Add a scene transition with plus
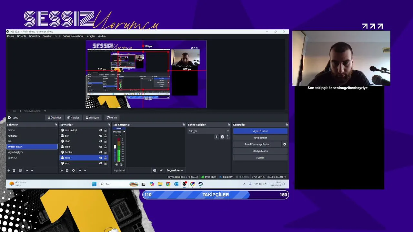This screenshot has width=413, height=232. tap(217, 137)
